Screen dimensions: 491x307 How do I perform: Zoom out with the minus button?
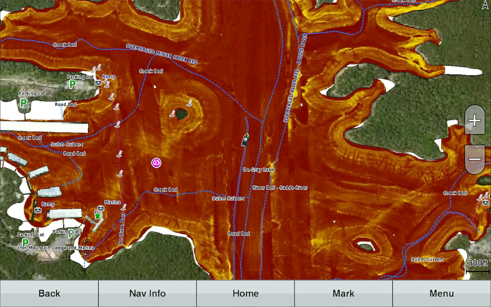click(x=475, y=159)
